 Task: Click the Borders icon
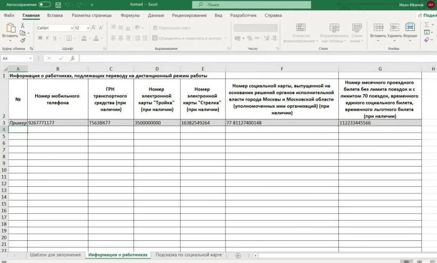point(69,38)
